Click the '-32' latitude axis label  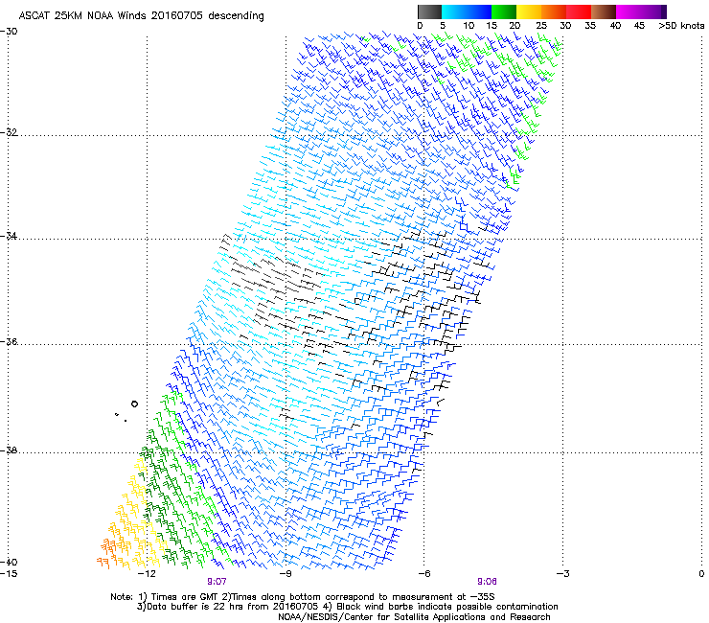(9, 132)
